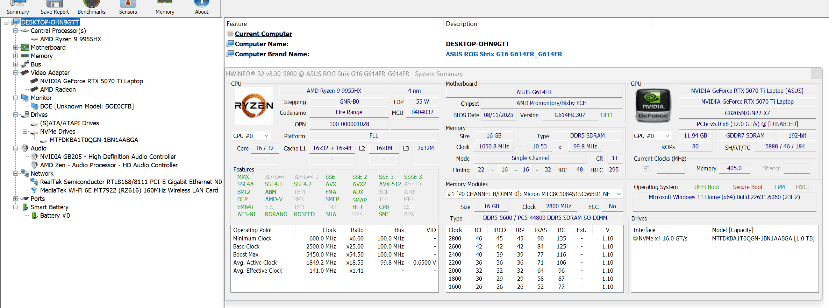Close the System Summary panel

pyautogui.click(x=816, y=73)
